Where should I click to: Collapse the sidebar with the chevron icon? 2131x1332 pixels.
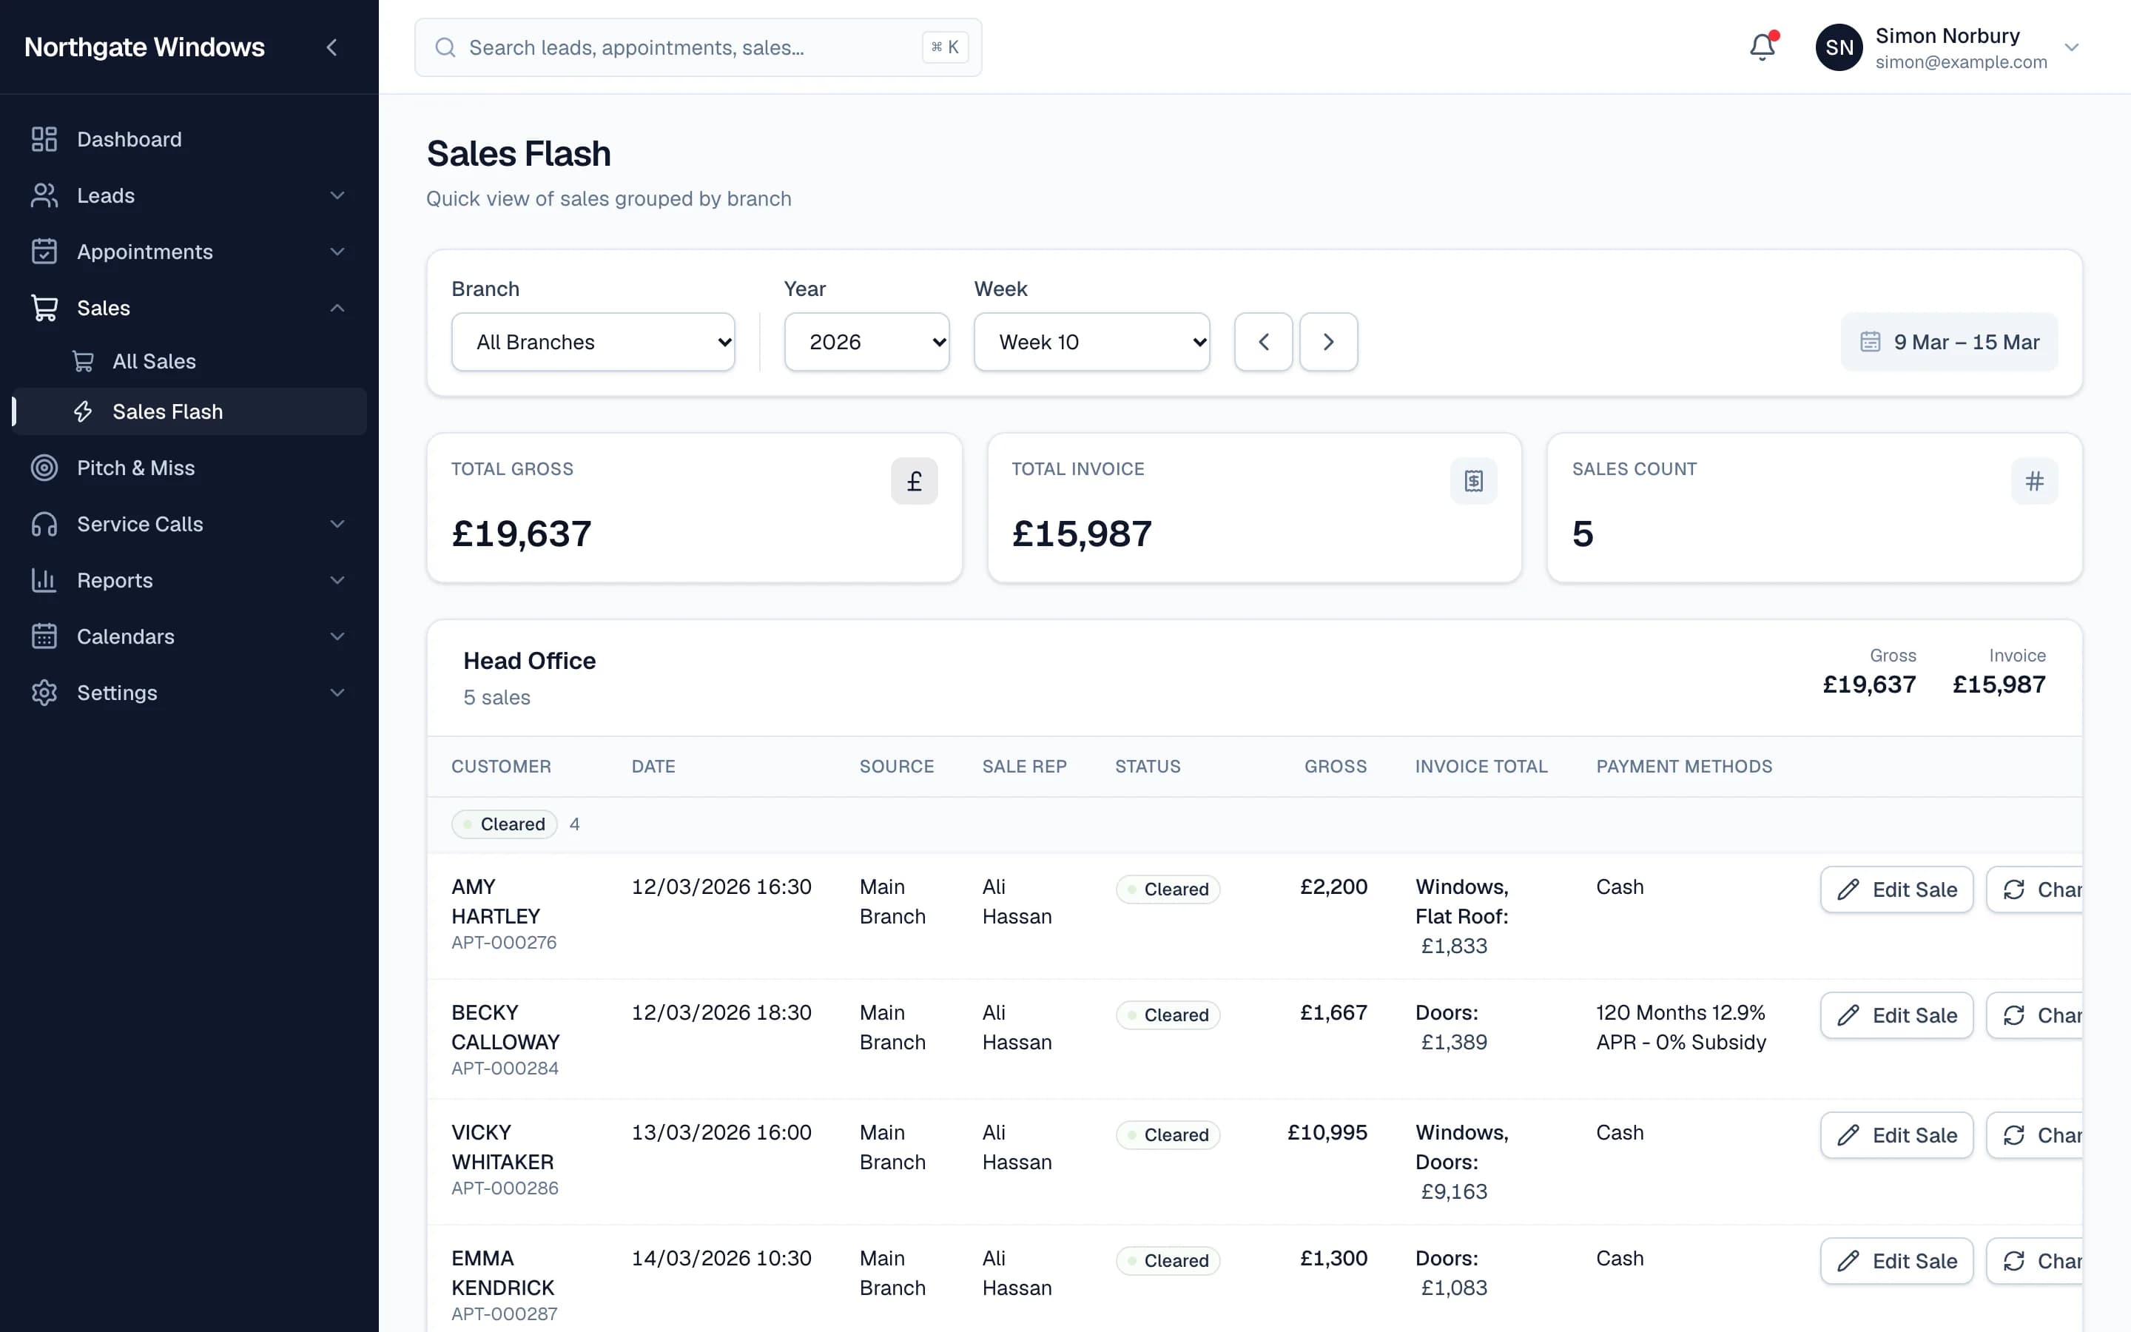coord(332,47)
